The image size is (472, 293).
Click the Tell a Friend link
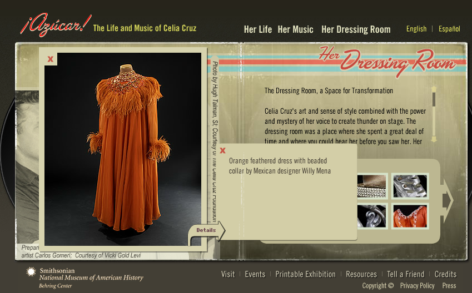coord(405,274)
